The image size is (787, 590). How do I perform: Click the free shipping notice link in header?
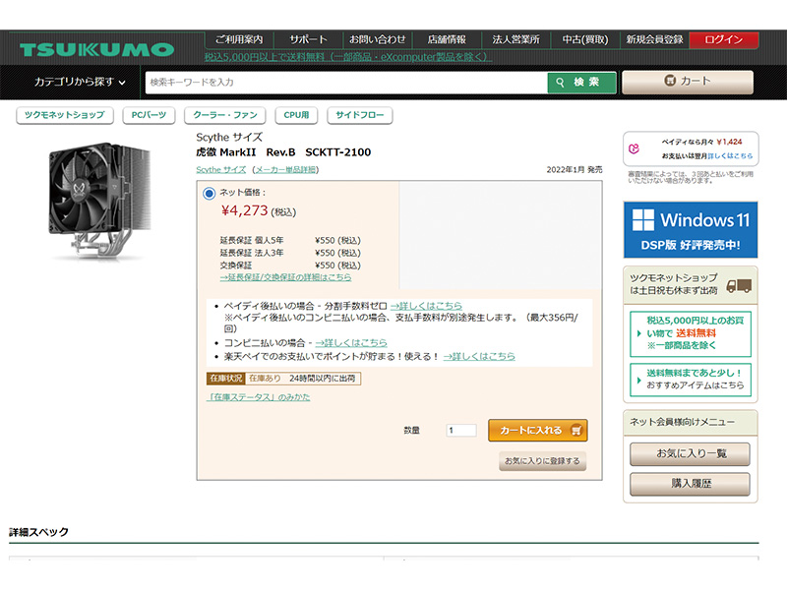tap(347, 57)
